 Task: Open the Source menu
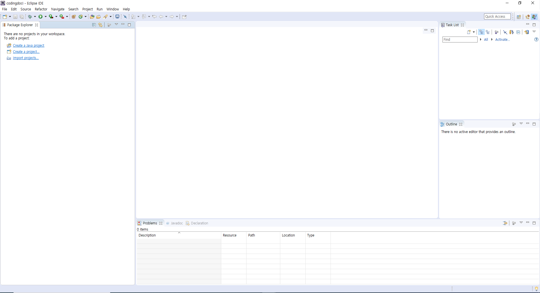(x=26, y=9)
